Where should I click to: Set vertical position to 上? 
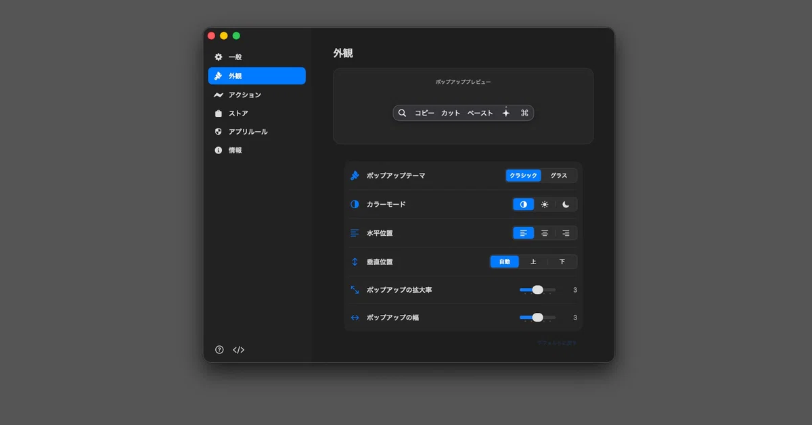533,261
